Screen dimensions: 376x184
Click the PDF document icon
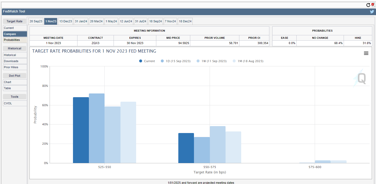pyautogui.click(x=373, y=5)
